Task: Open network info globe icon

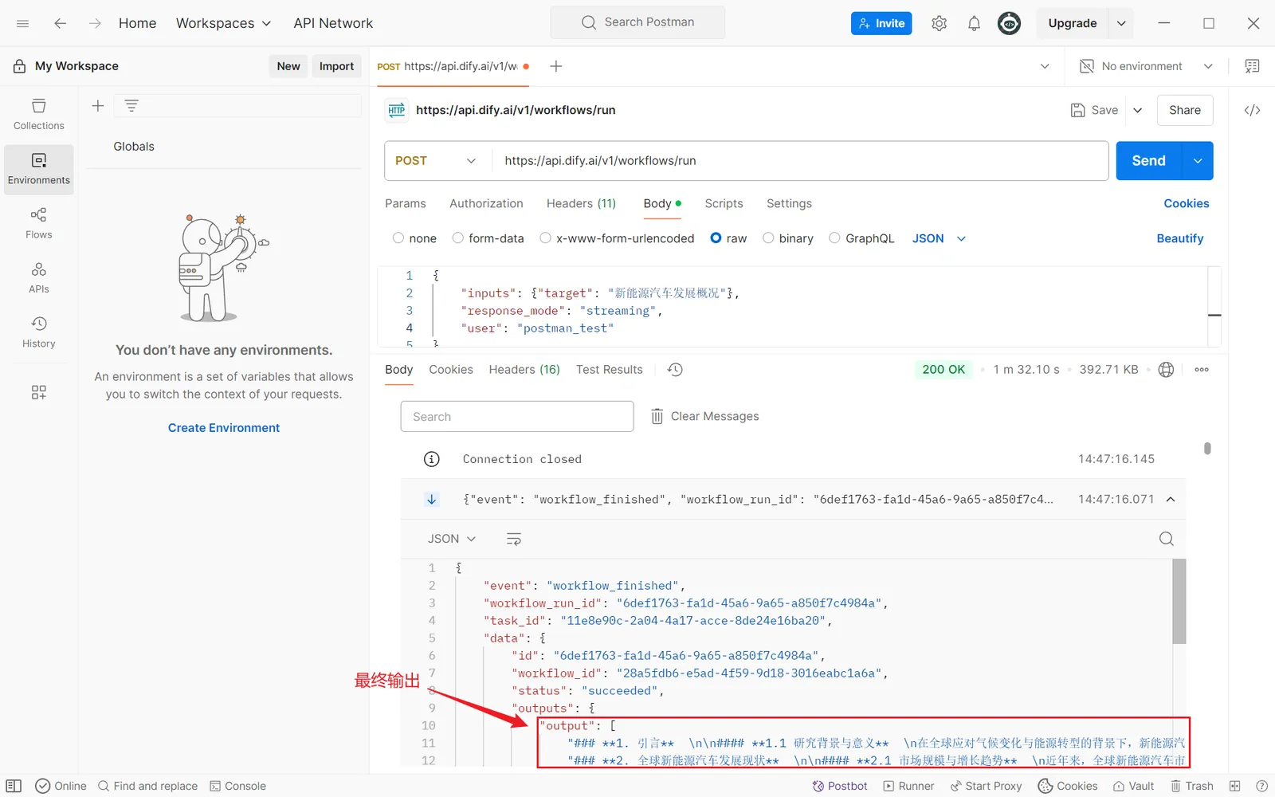Action: (1166, 370)
